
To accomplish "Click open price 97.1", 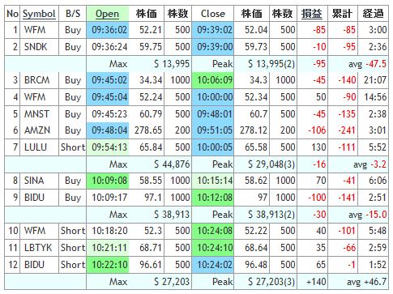I will pos(153,198).
